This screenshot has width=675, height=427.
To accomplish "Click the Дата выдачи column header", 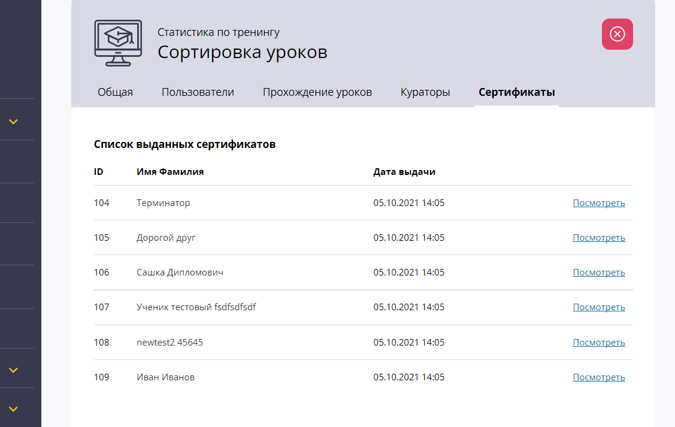I will coord(404,172).
